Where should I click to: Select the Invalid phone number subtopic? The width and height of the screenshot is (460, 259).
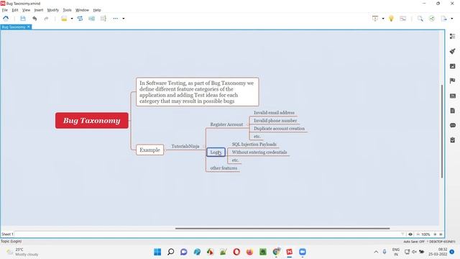[275, 120]
